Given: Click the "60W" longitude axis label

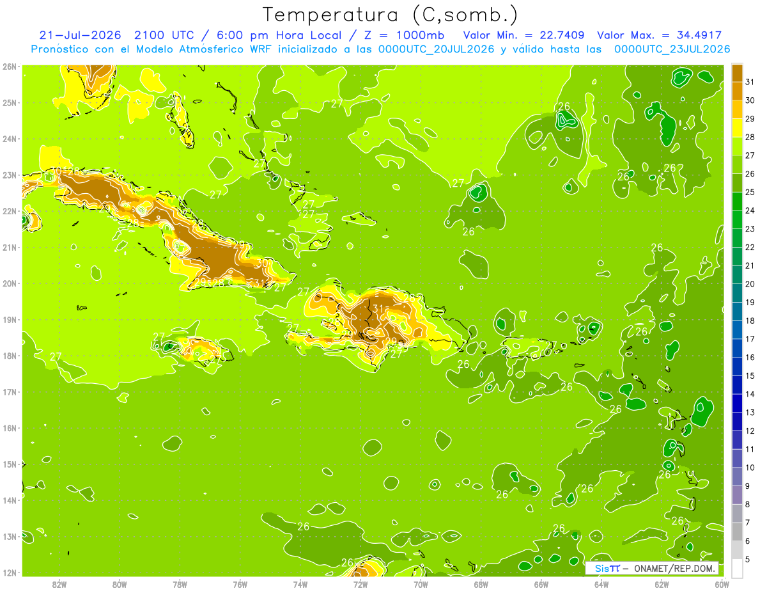Looking at the screenshot, I should [x=721, y=584].
